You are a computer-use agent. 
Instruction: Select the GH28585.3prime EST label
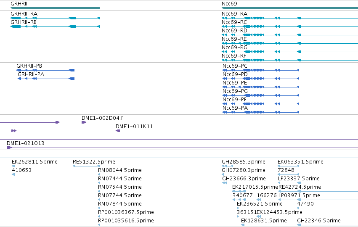click(244, 162)
